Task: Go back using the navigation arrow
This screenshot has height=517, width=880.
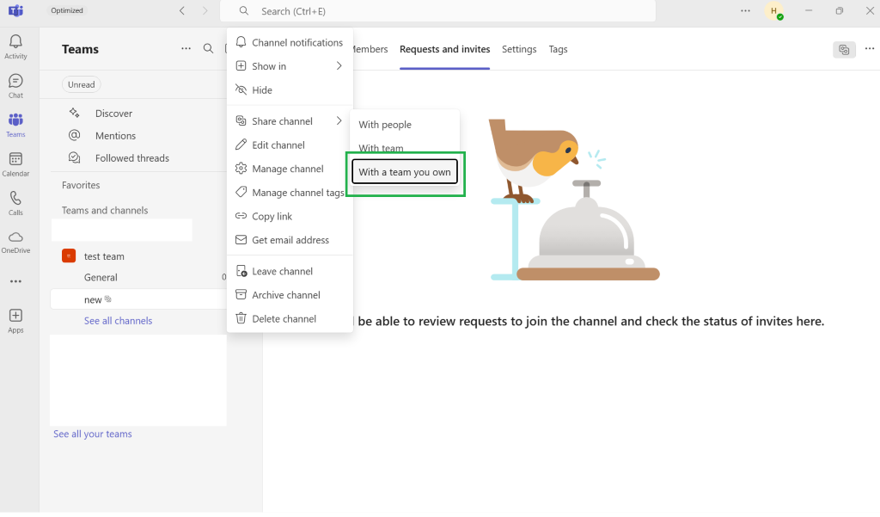Action: click(182, 10)
